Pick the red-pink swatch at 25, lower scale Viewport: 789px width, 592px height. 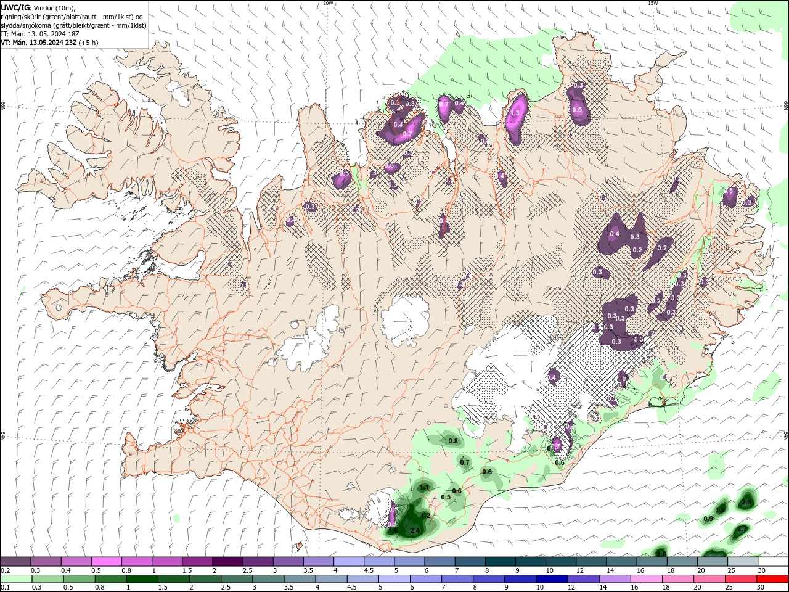point(741,579)
